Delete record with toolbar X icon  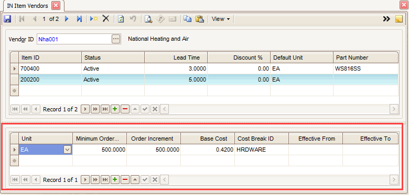tap(105, 19)
